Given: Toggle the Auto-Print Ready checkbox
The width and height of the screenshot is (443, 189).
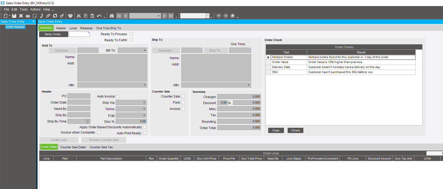Looking at the screenshot, I should 145,133.
